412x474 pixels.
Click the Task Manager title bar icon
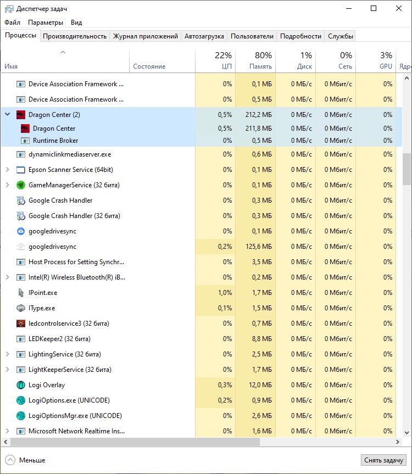[x=9, y=9]
